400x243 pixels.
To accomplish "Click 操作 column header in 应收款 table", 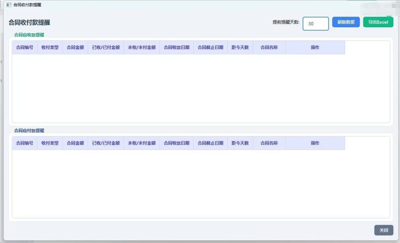I will 315,48.
